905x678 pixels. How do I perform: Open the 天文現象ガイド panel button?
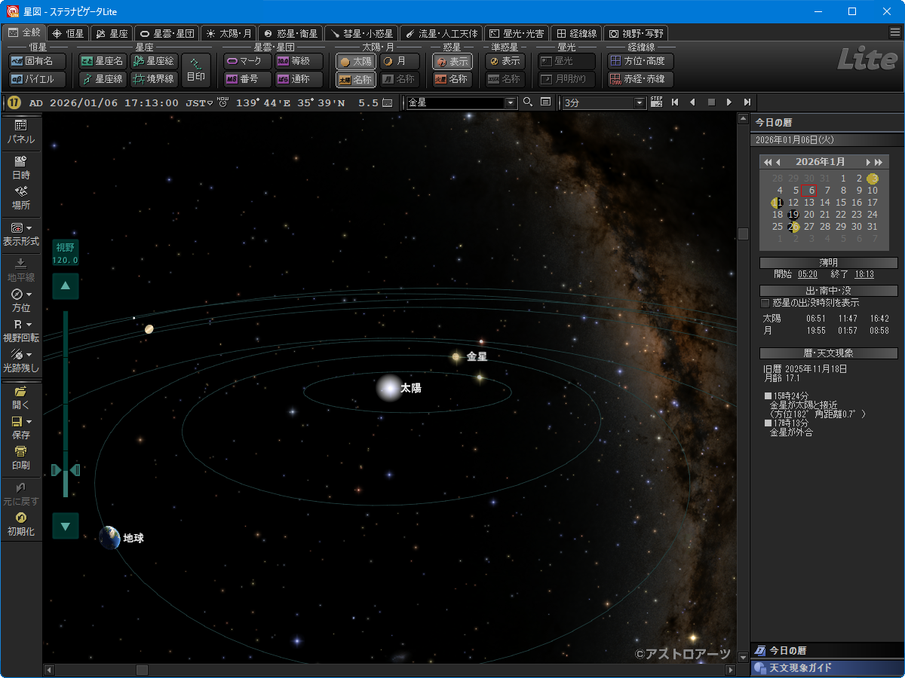click(x=827, y=667)
